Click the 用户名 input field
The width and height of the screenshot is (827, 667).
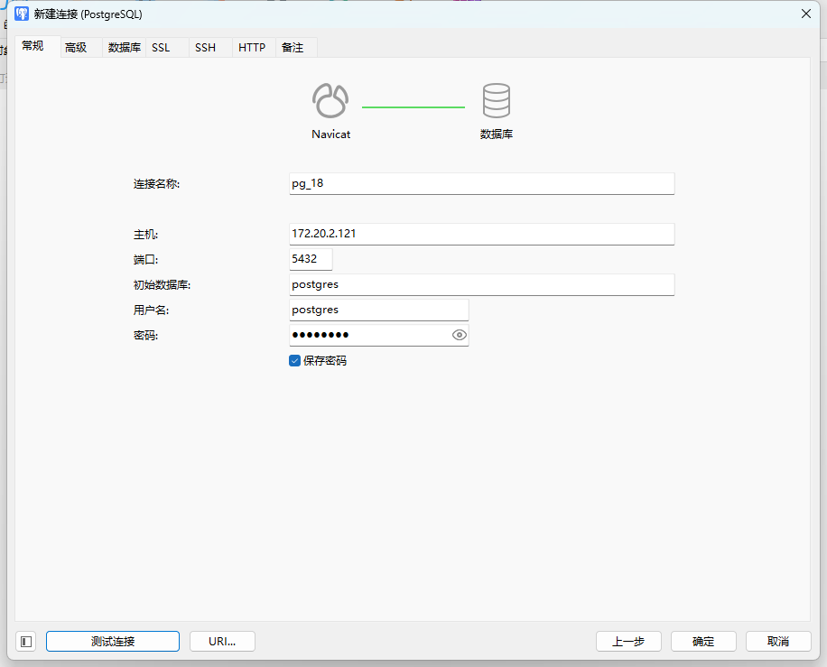point(378,310)
